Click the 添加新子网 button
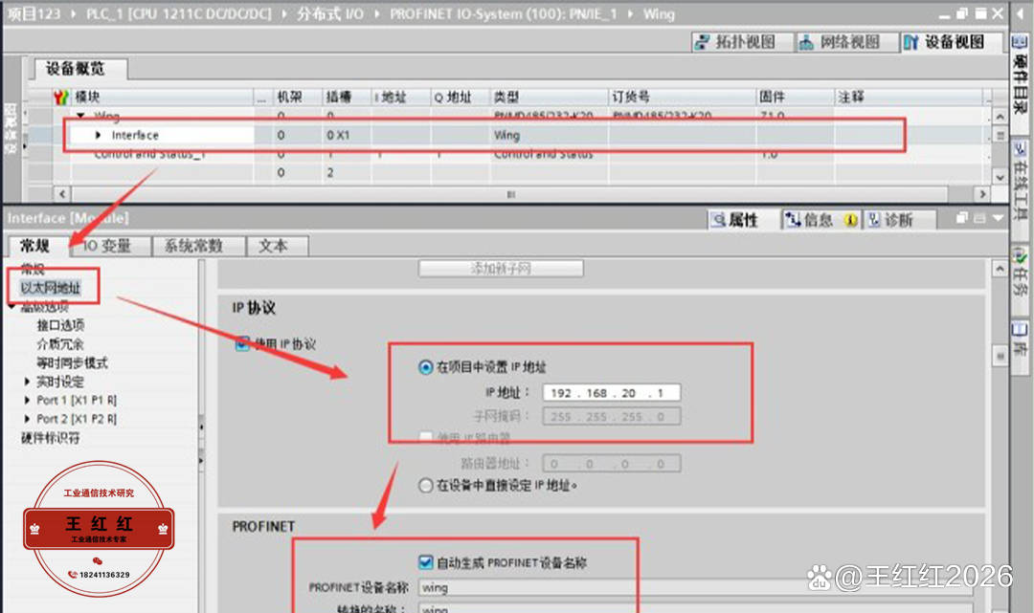The height and width of the screenshot is (613, 1034). [501, 269]
